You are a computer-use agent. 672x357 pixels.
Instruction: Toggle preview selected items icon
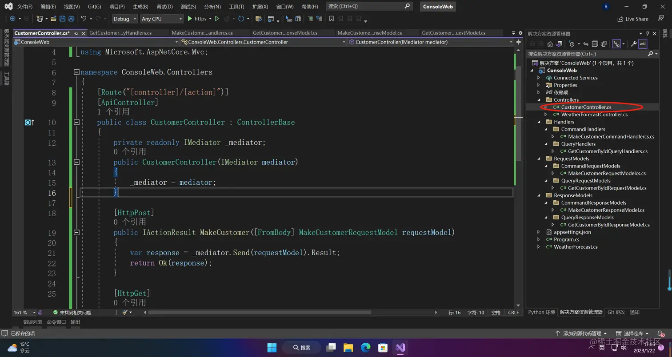(643, 44)
